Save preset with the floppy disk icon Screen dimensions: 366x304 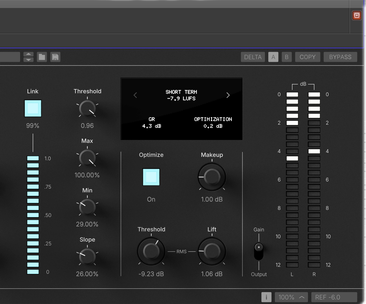pos(55,57)
